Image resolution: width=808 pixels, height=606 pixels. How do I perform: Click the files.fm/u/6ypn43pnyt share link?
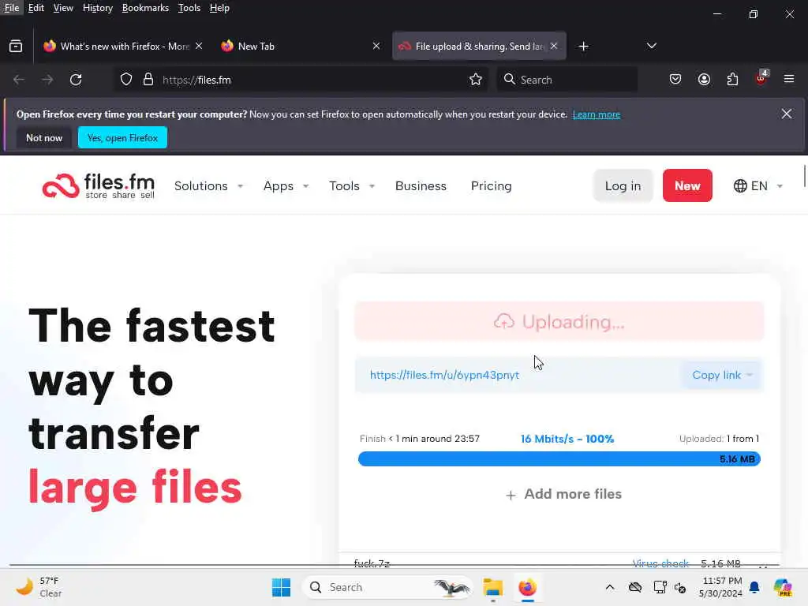click(x=444, y=375)
